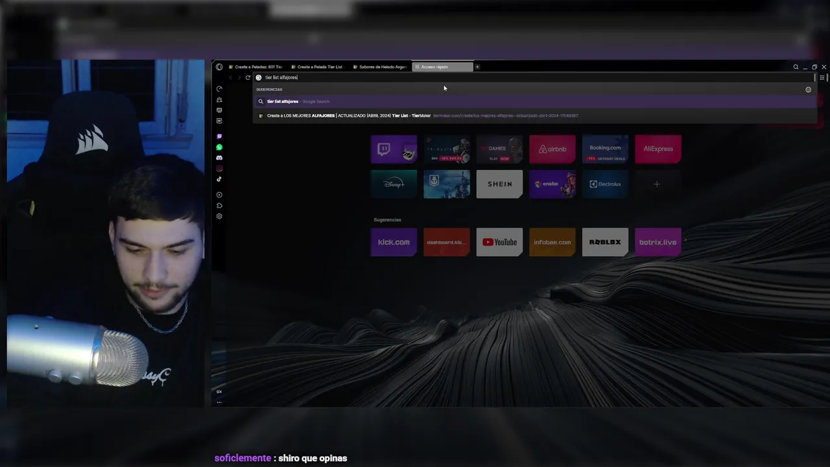The image size is (830, 467).
Task: Open the Electrolux speed dial tile
Action: click(605, 184)
